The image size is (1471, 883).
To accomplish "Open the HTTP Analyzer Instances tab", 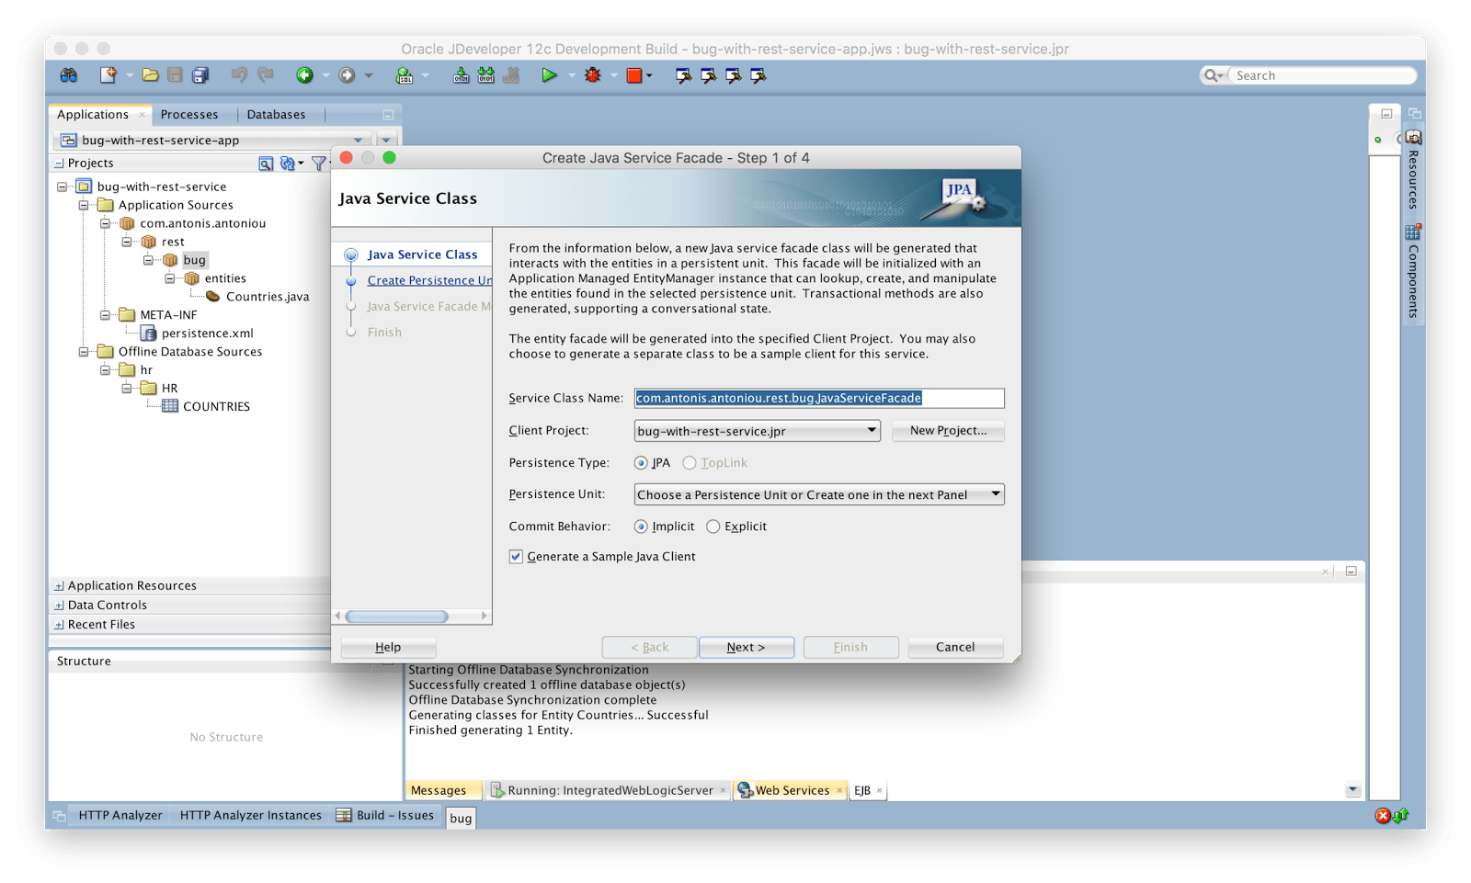I will point(251,815).
